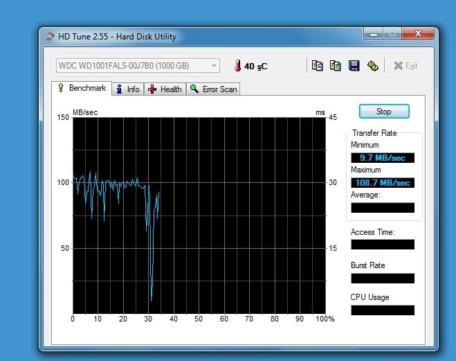Click the CPU Usage value field
The height and width of the screenshot is (361, 456).
[x=383, y=310]
